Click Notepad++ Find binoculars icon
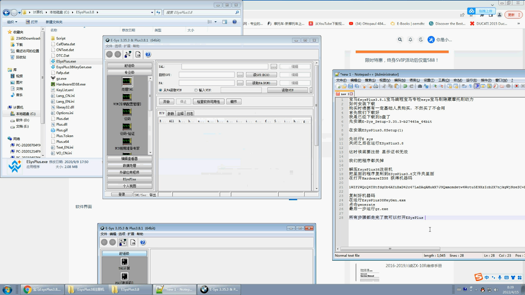Viewport: 525px width, 295px height. 420,86
